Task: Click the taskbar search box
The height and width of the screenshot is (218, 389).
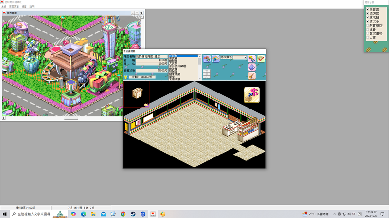Action: [38, 214]
